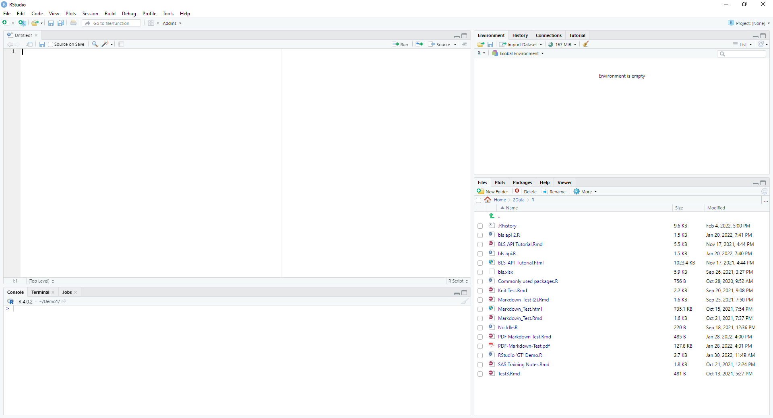Open the More dropdown in Files pane
Screen dimensions: 773x418
coord(585,192)
